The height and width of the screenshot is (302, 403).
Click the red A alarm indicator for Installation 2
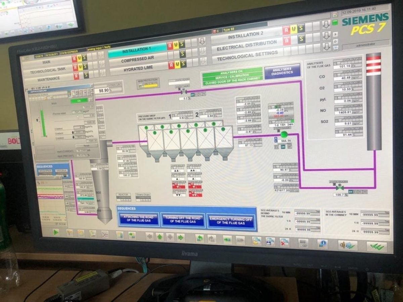click(x=286, y=30)
